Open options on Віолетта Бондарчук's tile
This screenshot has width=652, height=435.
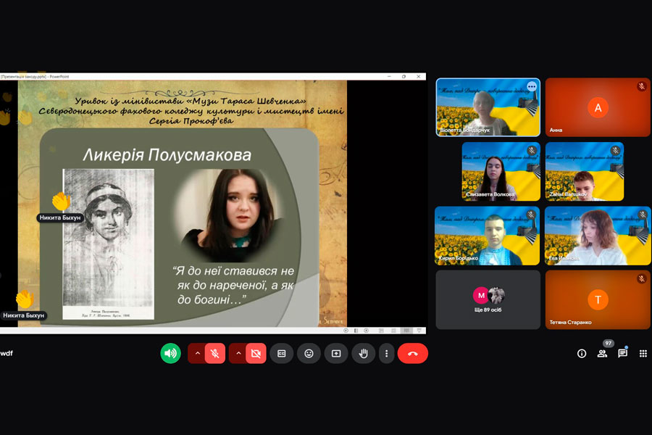(x=532, y=86)
